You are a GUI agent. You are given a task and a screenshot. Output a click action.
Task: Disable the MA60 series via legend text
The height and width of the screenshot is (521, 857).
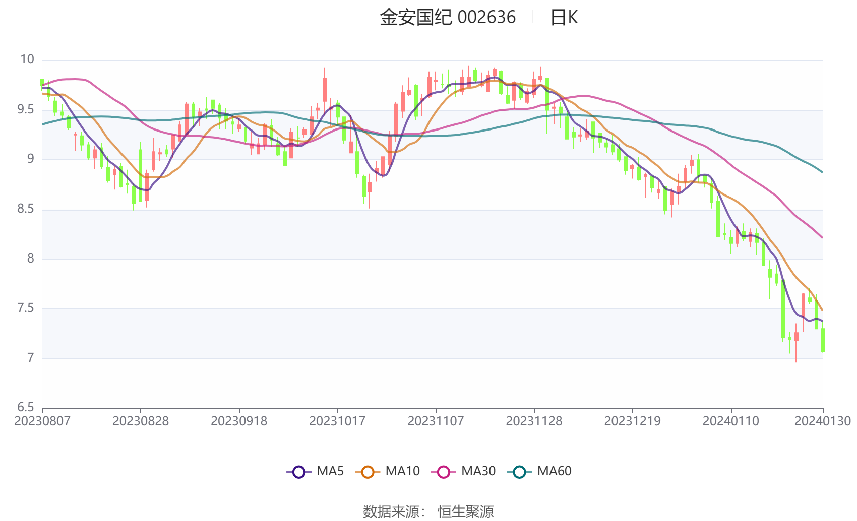tap(554, 471)
